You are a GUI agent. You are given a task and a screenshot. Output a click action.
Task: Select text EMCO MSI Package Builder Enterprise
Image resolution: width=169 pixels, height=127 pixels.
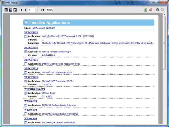(59, 105)
